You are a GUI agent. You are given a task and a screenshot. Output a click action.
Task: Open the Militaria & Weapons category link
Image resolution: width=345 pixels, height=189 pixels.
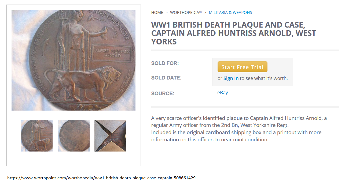[x=230, y=13]
